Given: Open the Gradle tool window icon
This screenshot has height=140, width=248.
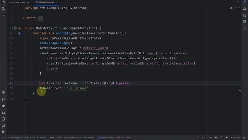Looking at the screenshot, I should coord(245,9).
